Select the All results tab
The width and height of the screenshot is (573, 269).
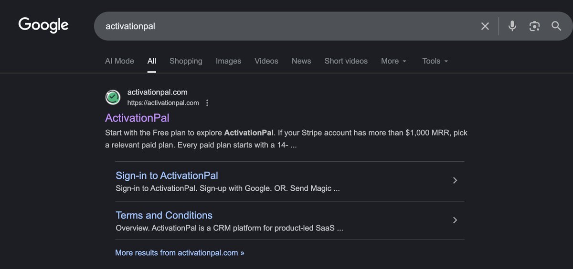pos(152,61)
